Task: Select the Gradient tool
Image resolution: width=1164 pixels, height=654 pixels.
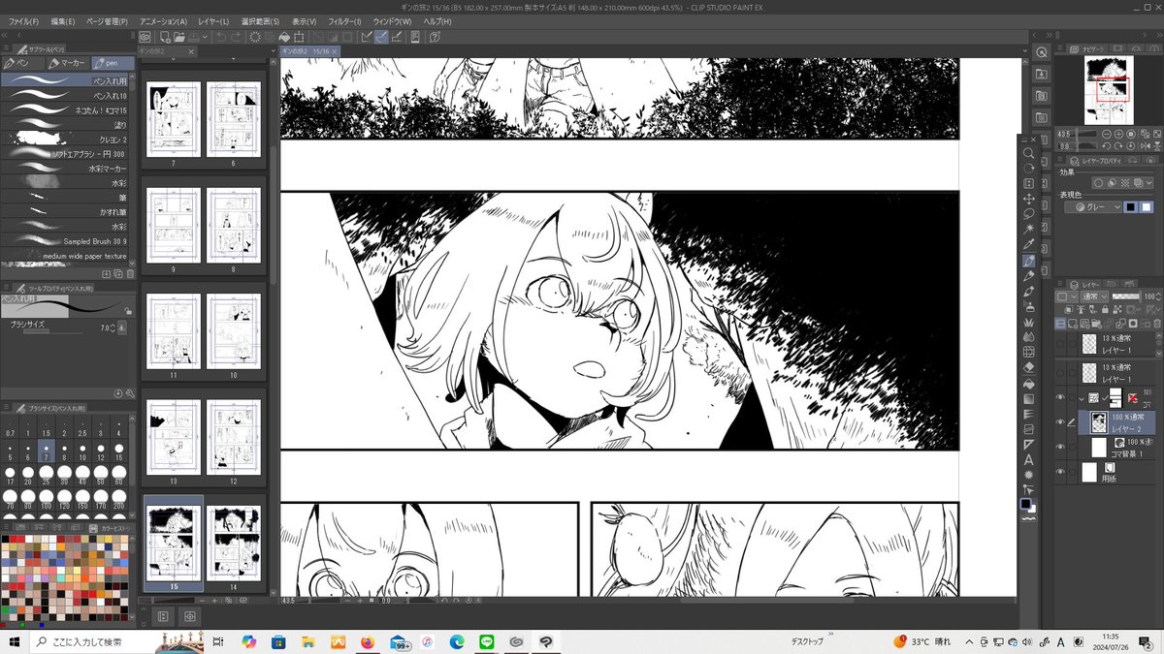Action: [x=1028, y=400]
